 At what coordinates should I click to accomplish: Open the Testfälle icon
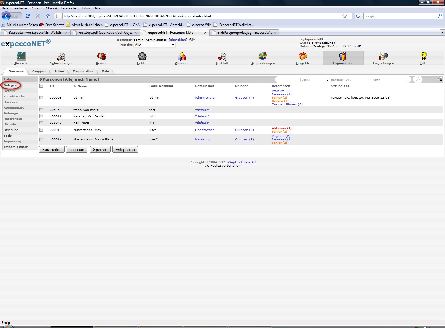click(x=222, y=56)
